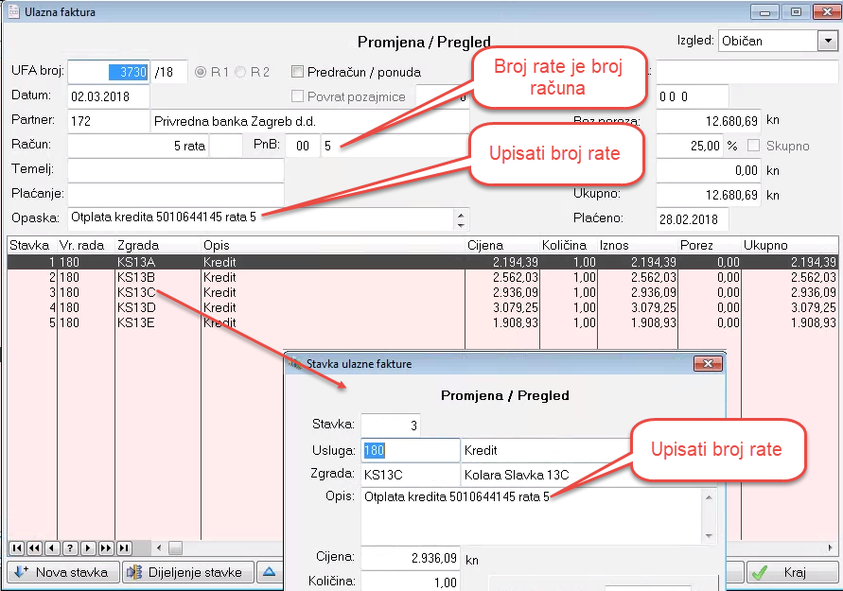The image size is (843, 591).
Task: Click the dialog Količina field 1,00
Action: [411, 582]
